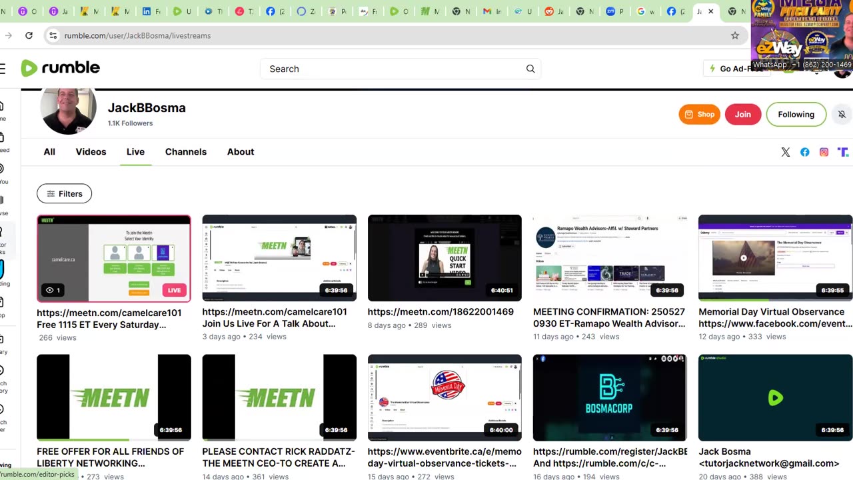
Task: Click into the Rumble Search field
Action: pyautogui.click(x=400, y=69)
